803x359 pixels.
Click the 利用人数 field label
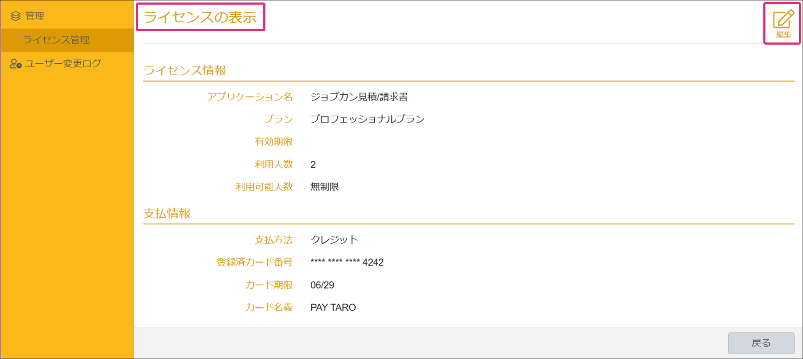[x=273, y=164]
